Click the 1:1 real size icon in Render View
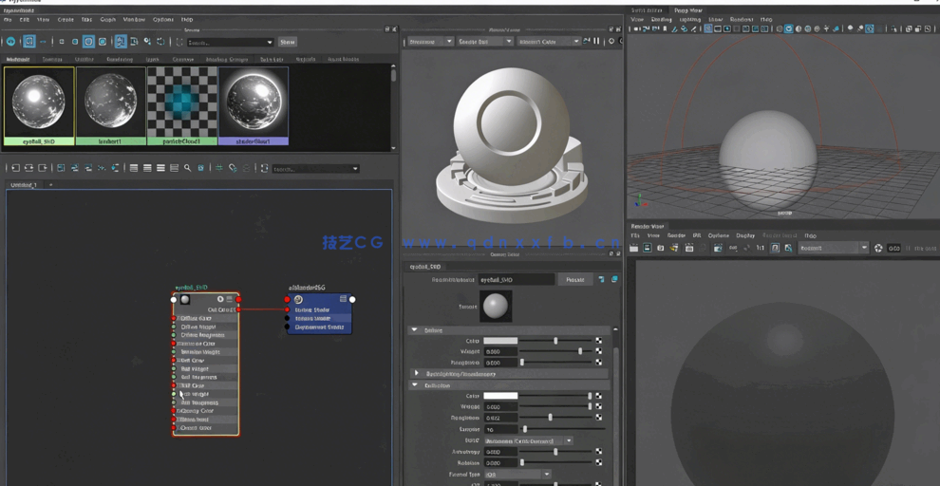 pos(760,248)
